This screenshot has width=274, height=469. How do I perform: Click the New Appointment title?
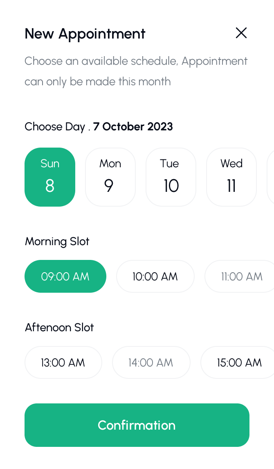coord(85,34)
